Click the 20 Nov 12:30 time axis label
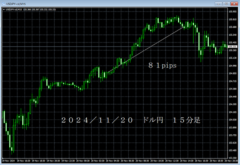The height and width of the screenshot is (165, 240). tap(172, 161)
